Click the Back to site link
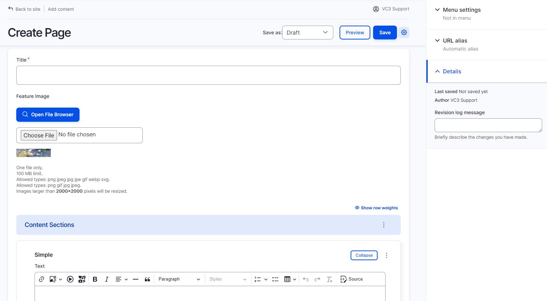Viewport: 547px width, 301px height. point(24,9)
